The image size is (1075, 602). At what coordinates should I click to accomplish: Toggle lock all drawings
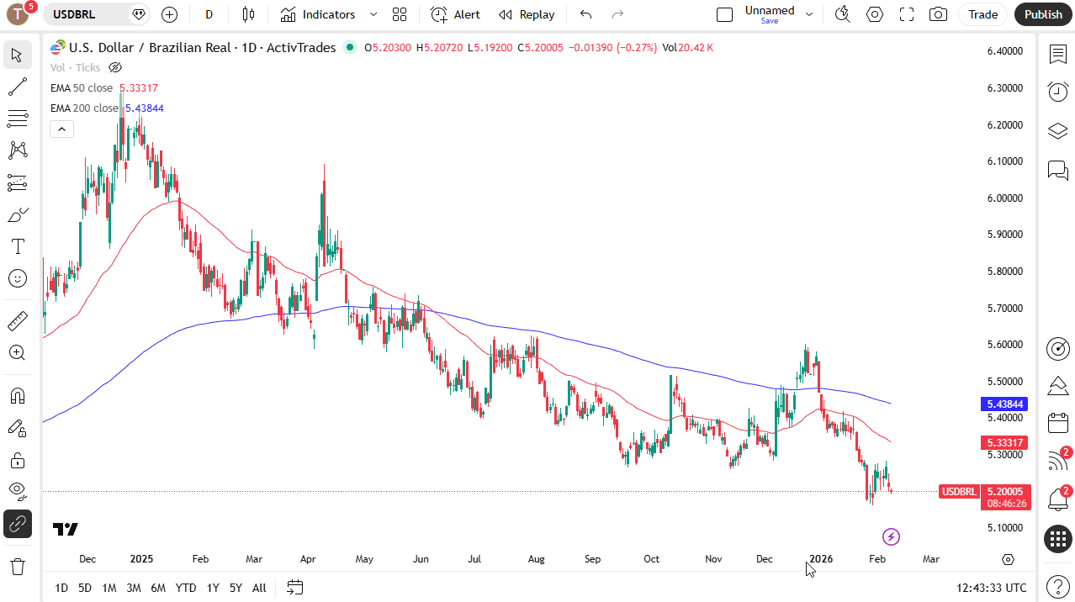coord(17,460)
